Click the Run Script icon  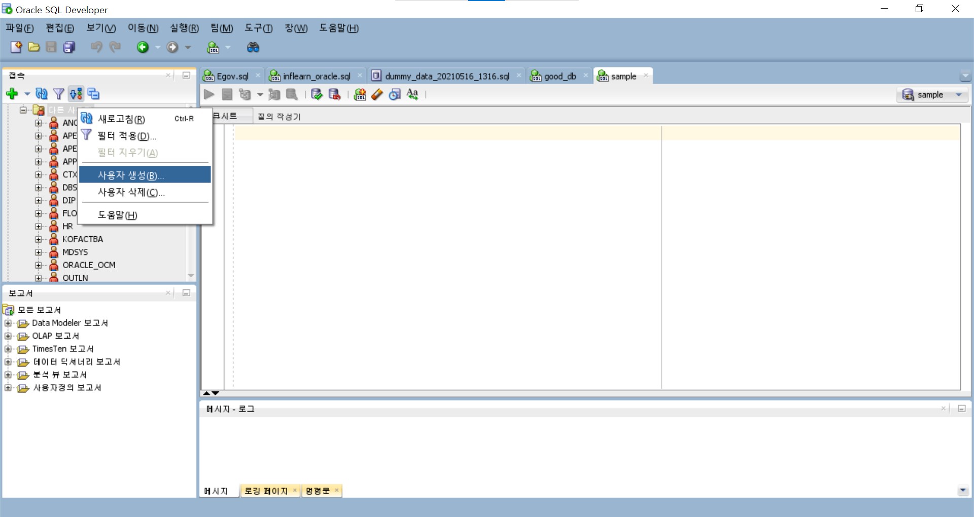227,94
